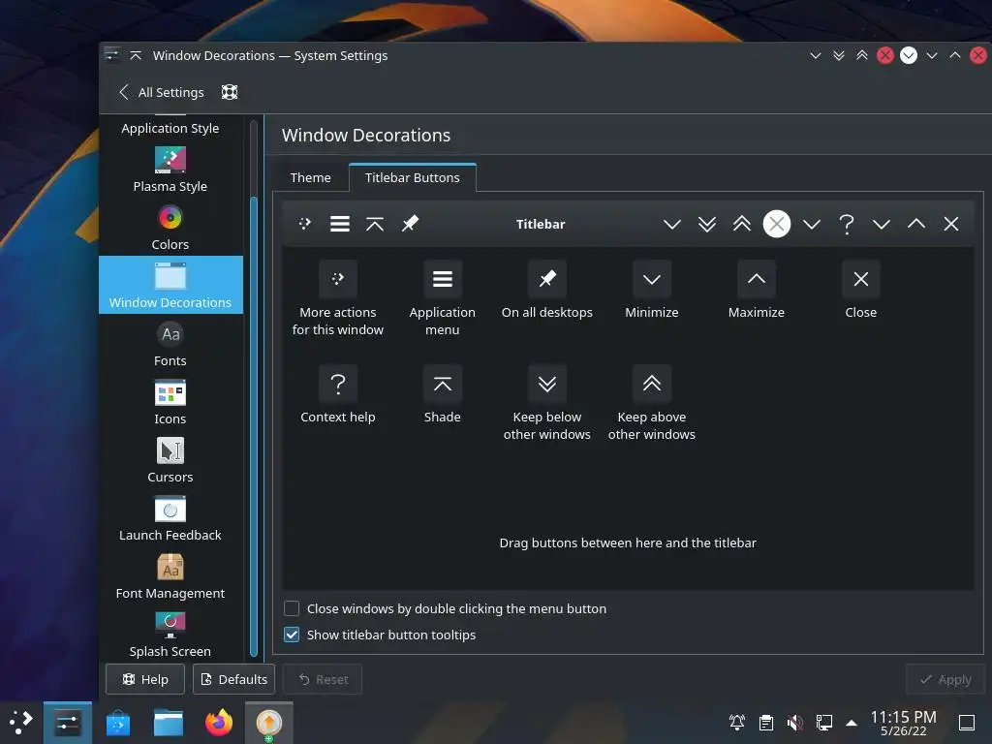992x744 pixels.
Task: Select Window Decorations in sidebar
Action: [x=170, y=285]
